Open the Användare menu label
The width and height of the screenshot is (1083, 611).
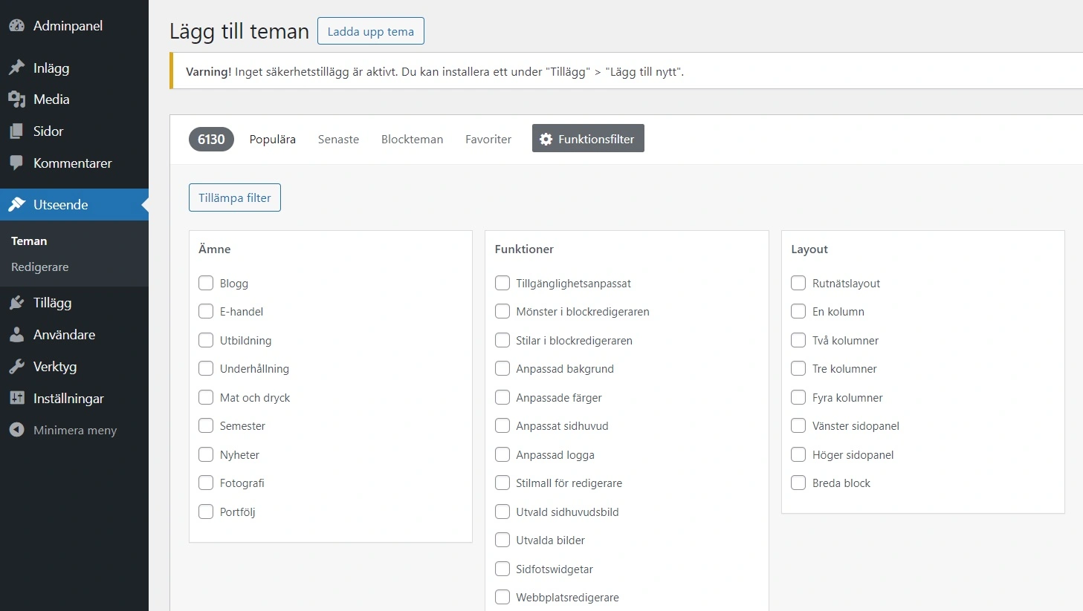pyautogui.click(x=64, y=335)
